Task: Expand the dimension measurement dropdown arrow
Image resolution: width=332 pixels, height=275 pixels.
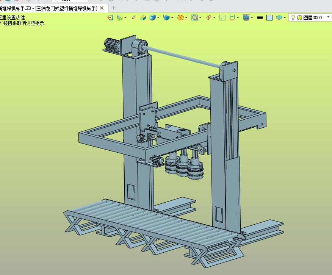Action: 238,17
